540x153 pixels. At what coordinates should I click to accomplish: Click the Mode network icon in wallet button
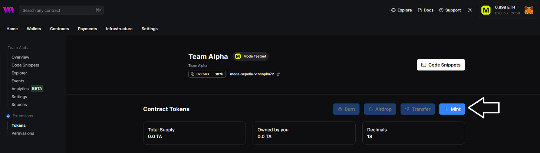point(486,10)
